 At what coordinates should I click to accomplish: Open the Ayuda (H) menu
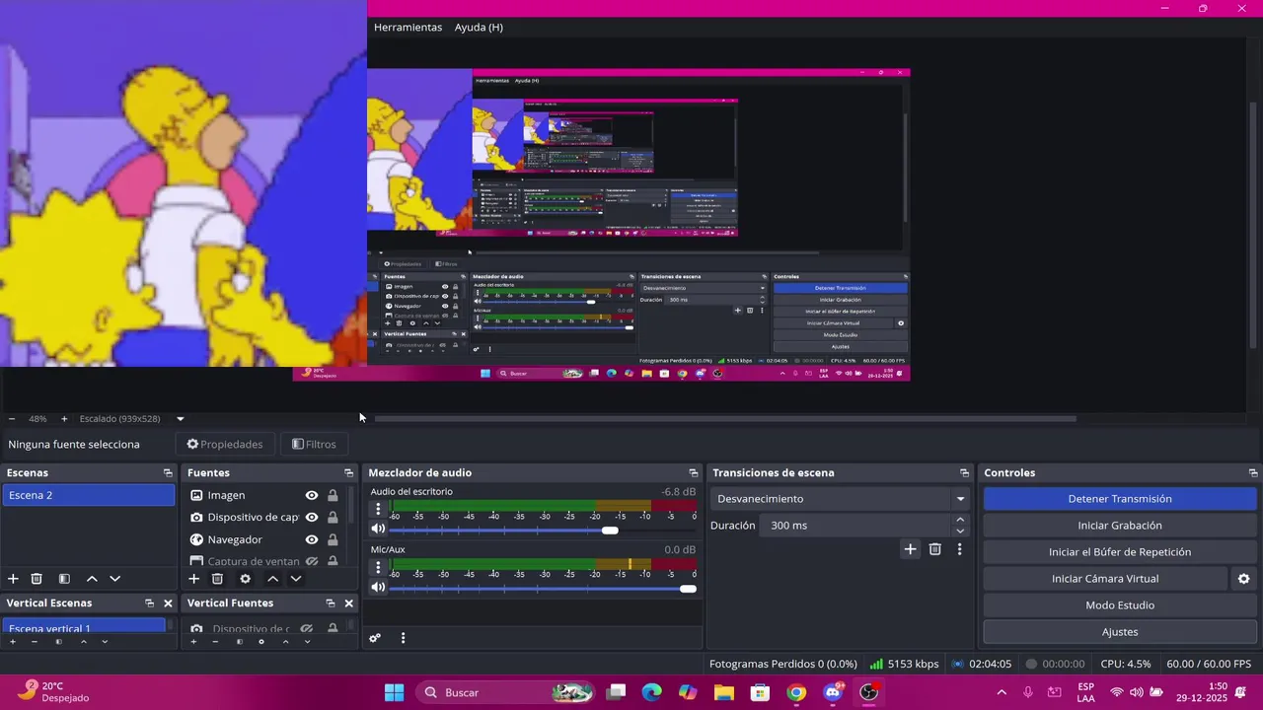[479, 27]
